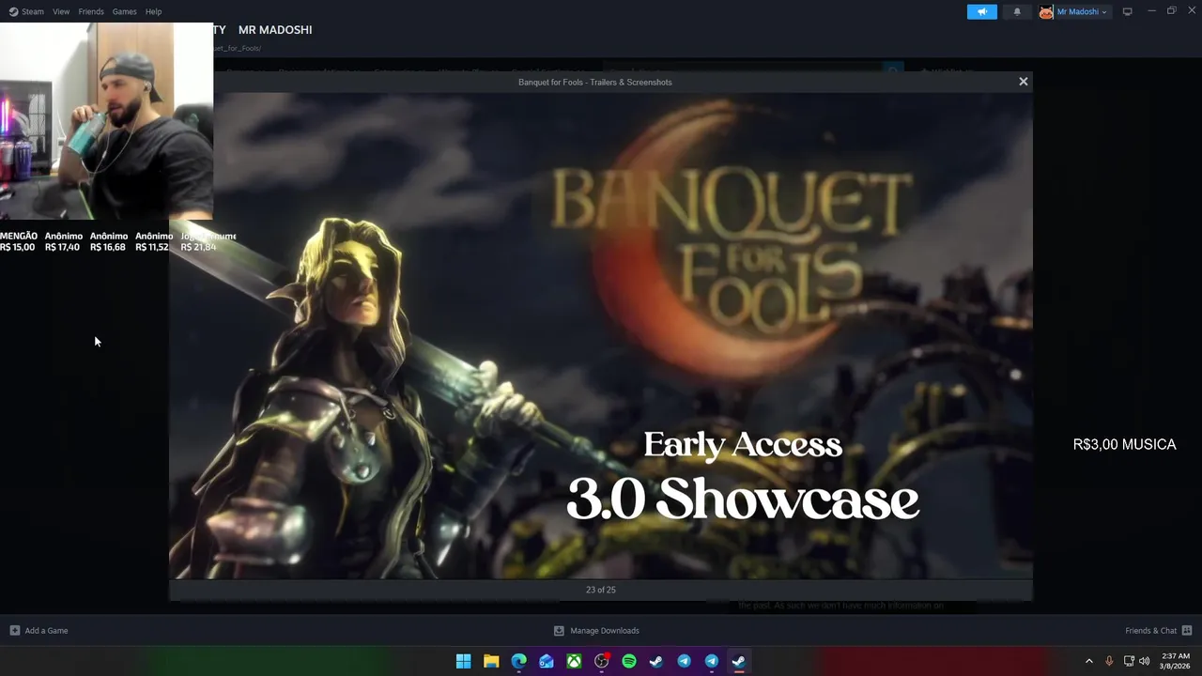Click the 'R$ 16,68' donation amount

(107, 247)
